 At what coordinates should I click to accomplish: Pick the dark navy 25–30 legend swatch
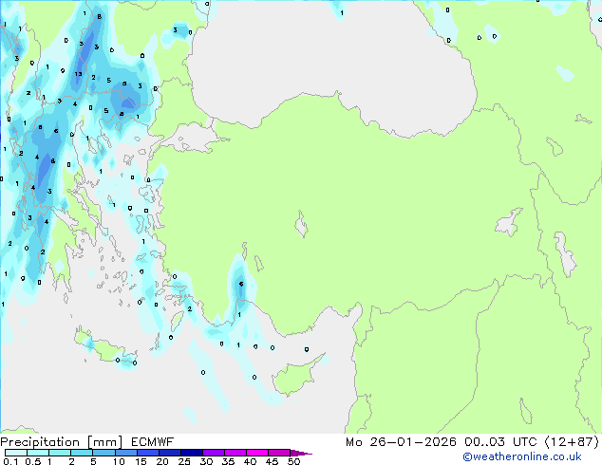point(192,453)
